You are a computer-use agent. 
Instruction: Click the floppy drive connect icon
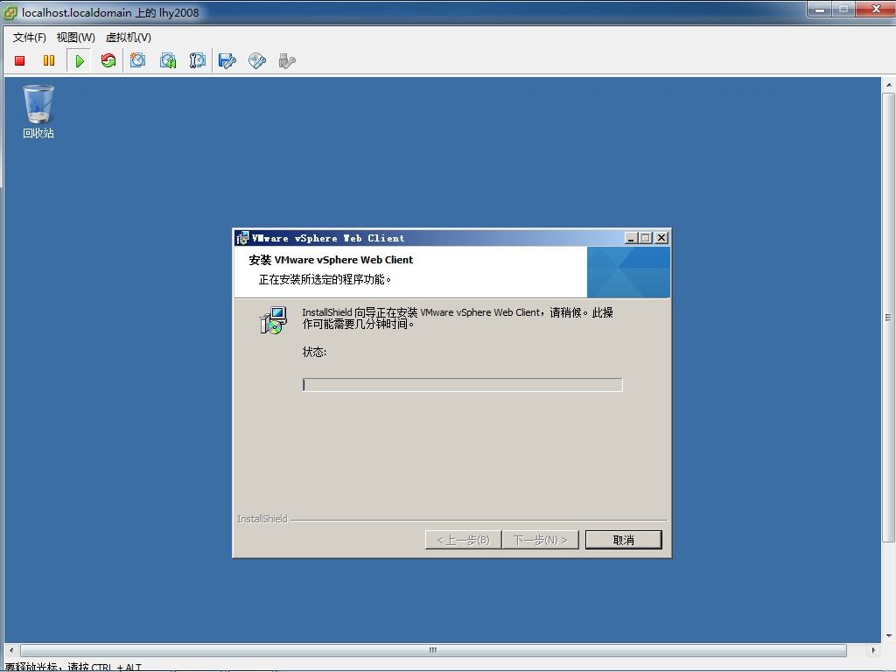coord(227,60)
